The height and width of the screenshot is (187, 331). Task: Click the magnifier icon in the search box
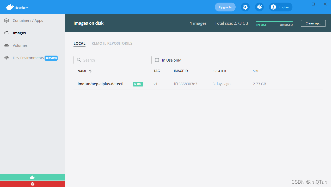tap(79, 60)
